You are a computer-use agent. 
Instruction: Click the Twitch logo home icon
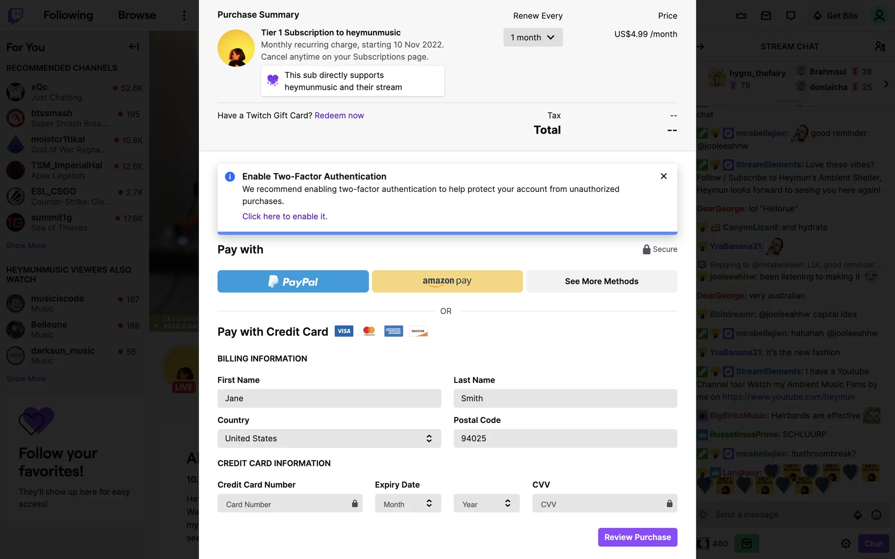tap(15, 15)
